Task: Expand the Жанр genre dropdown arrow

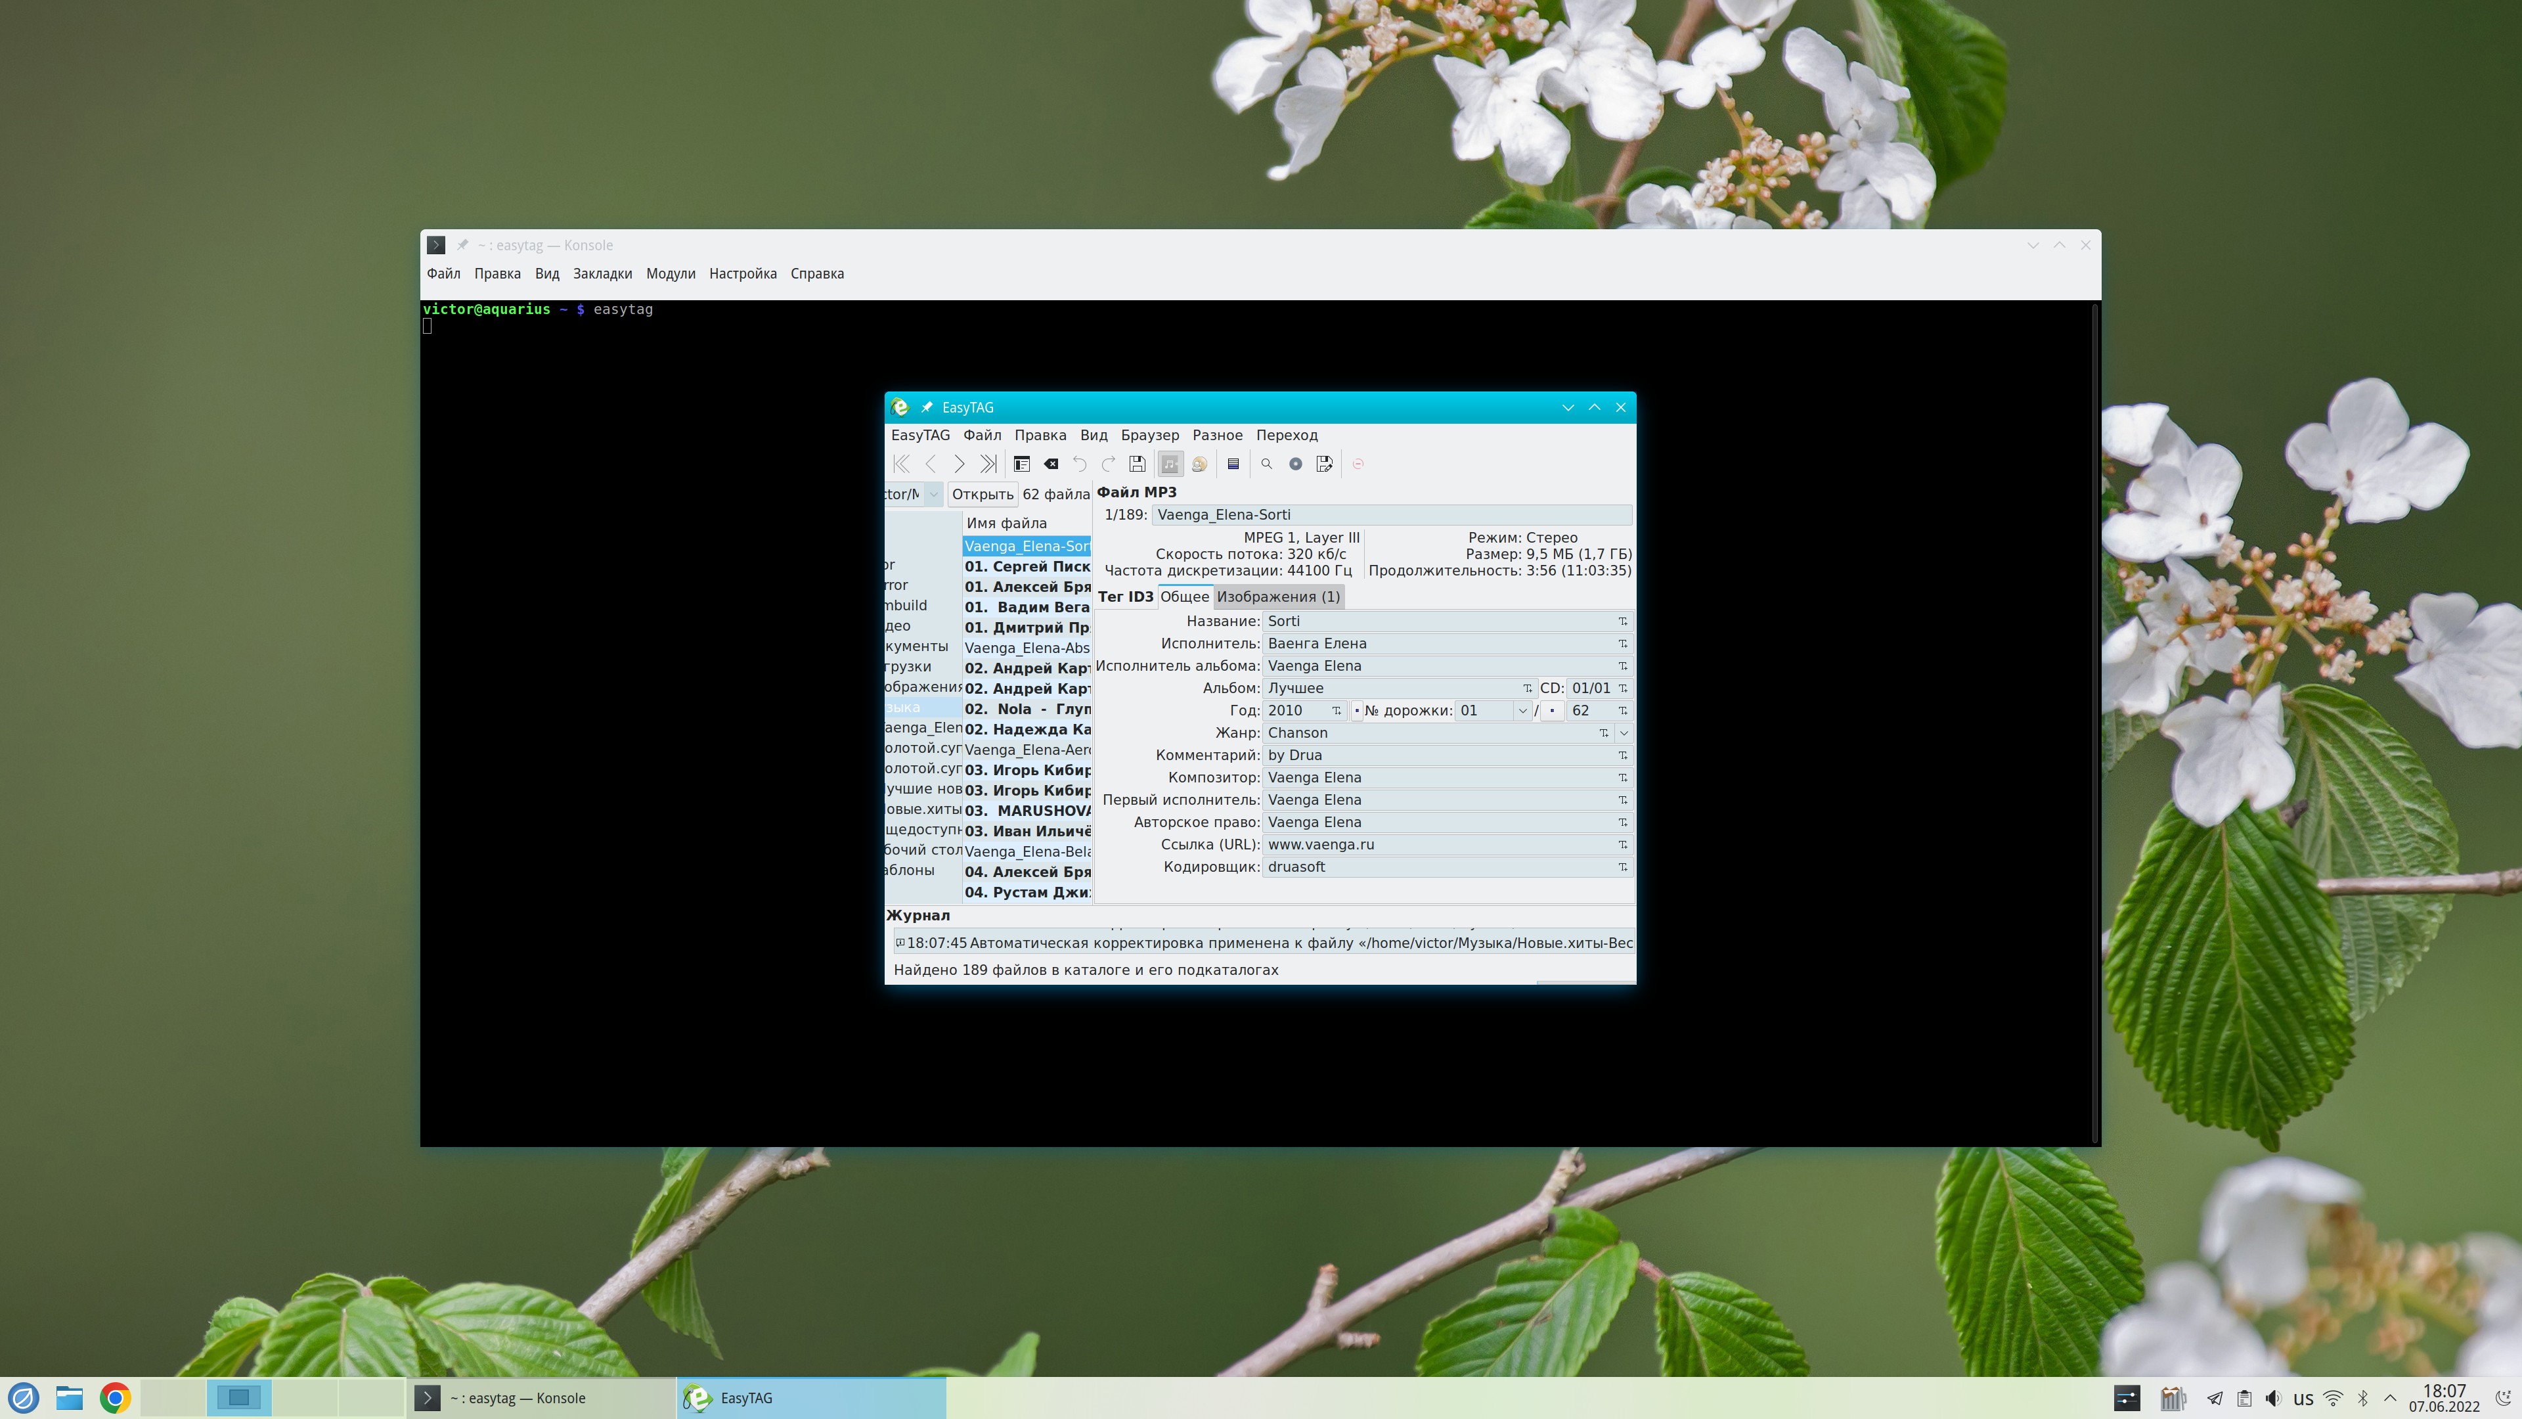Action: pos(1624,734)
